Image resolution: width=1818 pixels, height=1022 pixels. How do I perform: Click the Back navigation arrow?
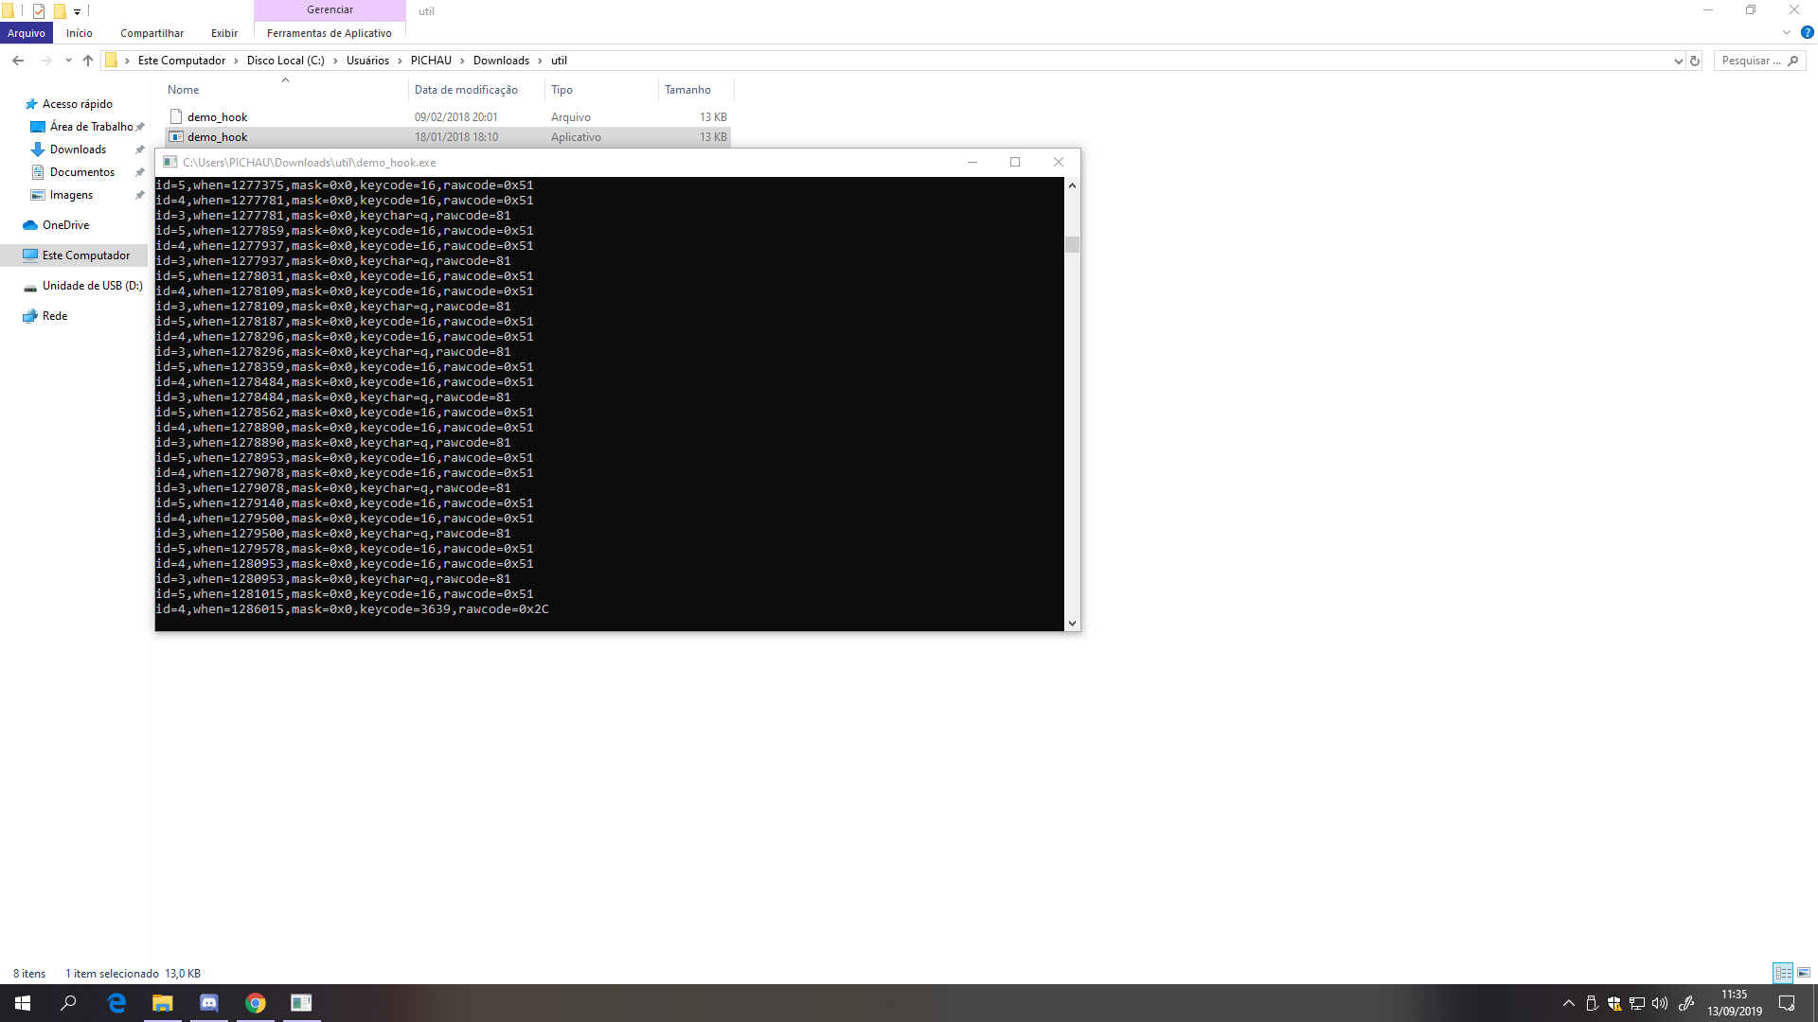17,60
